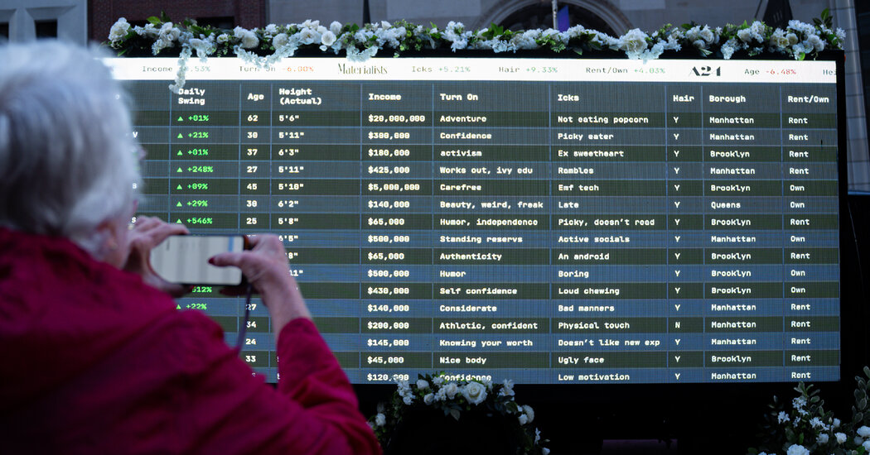Click the green arrow beside +546% swing
This screenshot has height=455, width=870.
point(180,221)
